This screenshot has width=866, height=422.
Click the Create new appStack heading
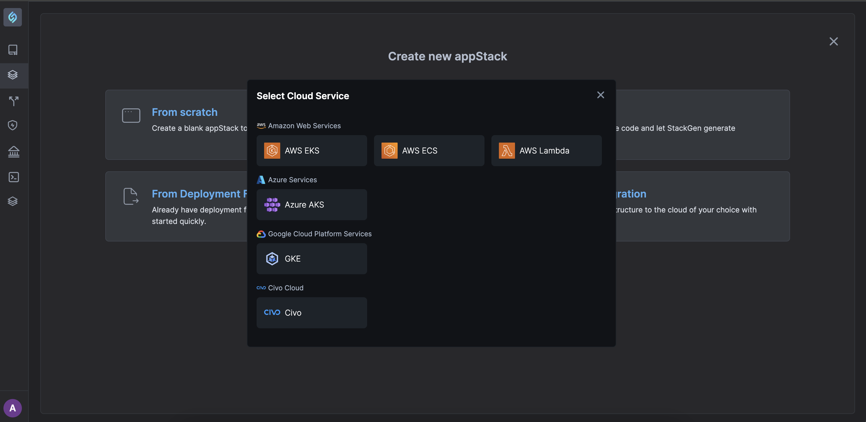tap(447, 56)
